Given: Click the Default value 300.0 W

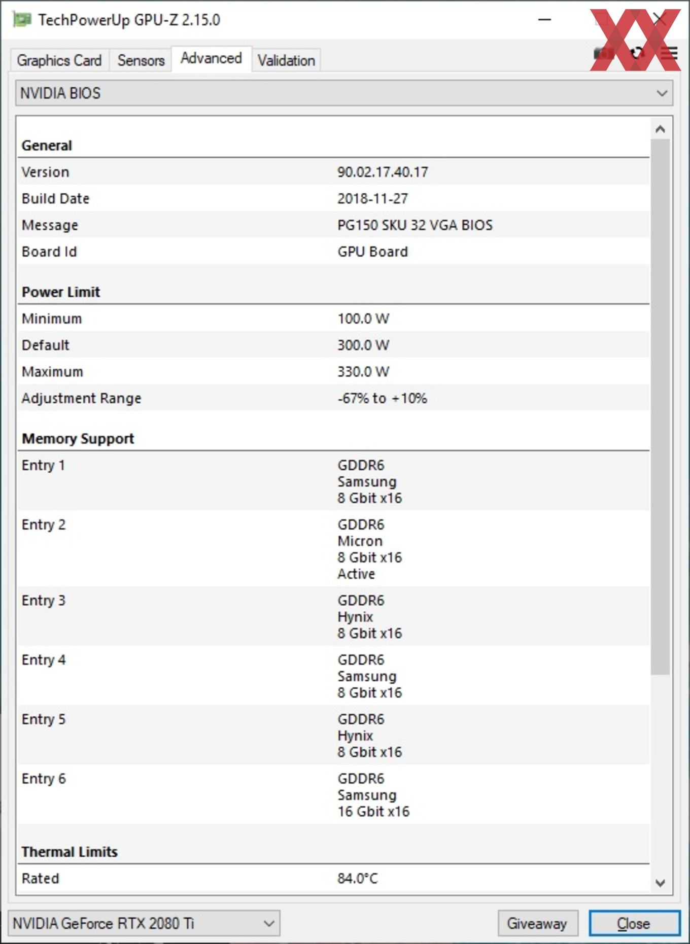Looking at the screenshot, I should coord(363,345).
